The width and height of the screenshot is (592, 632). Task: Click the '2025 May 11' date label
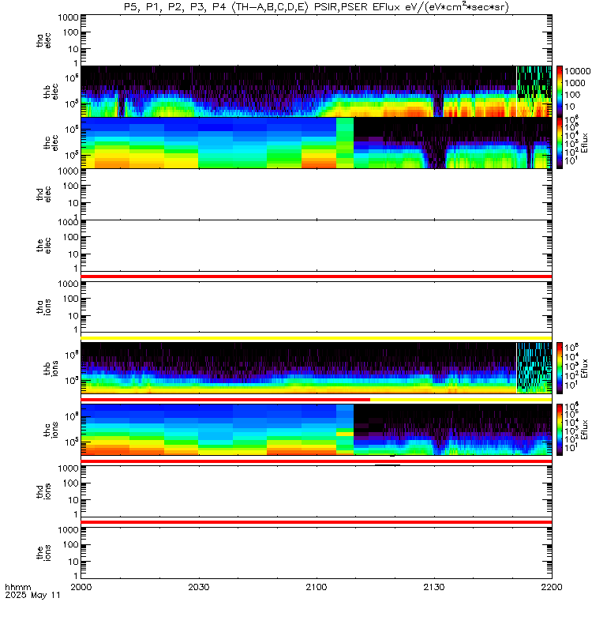pos(32,595)
